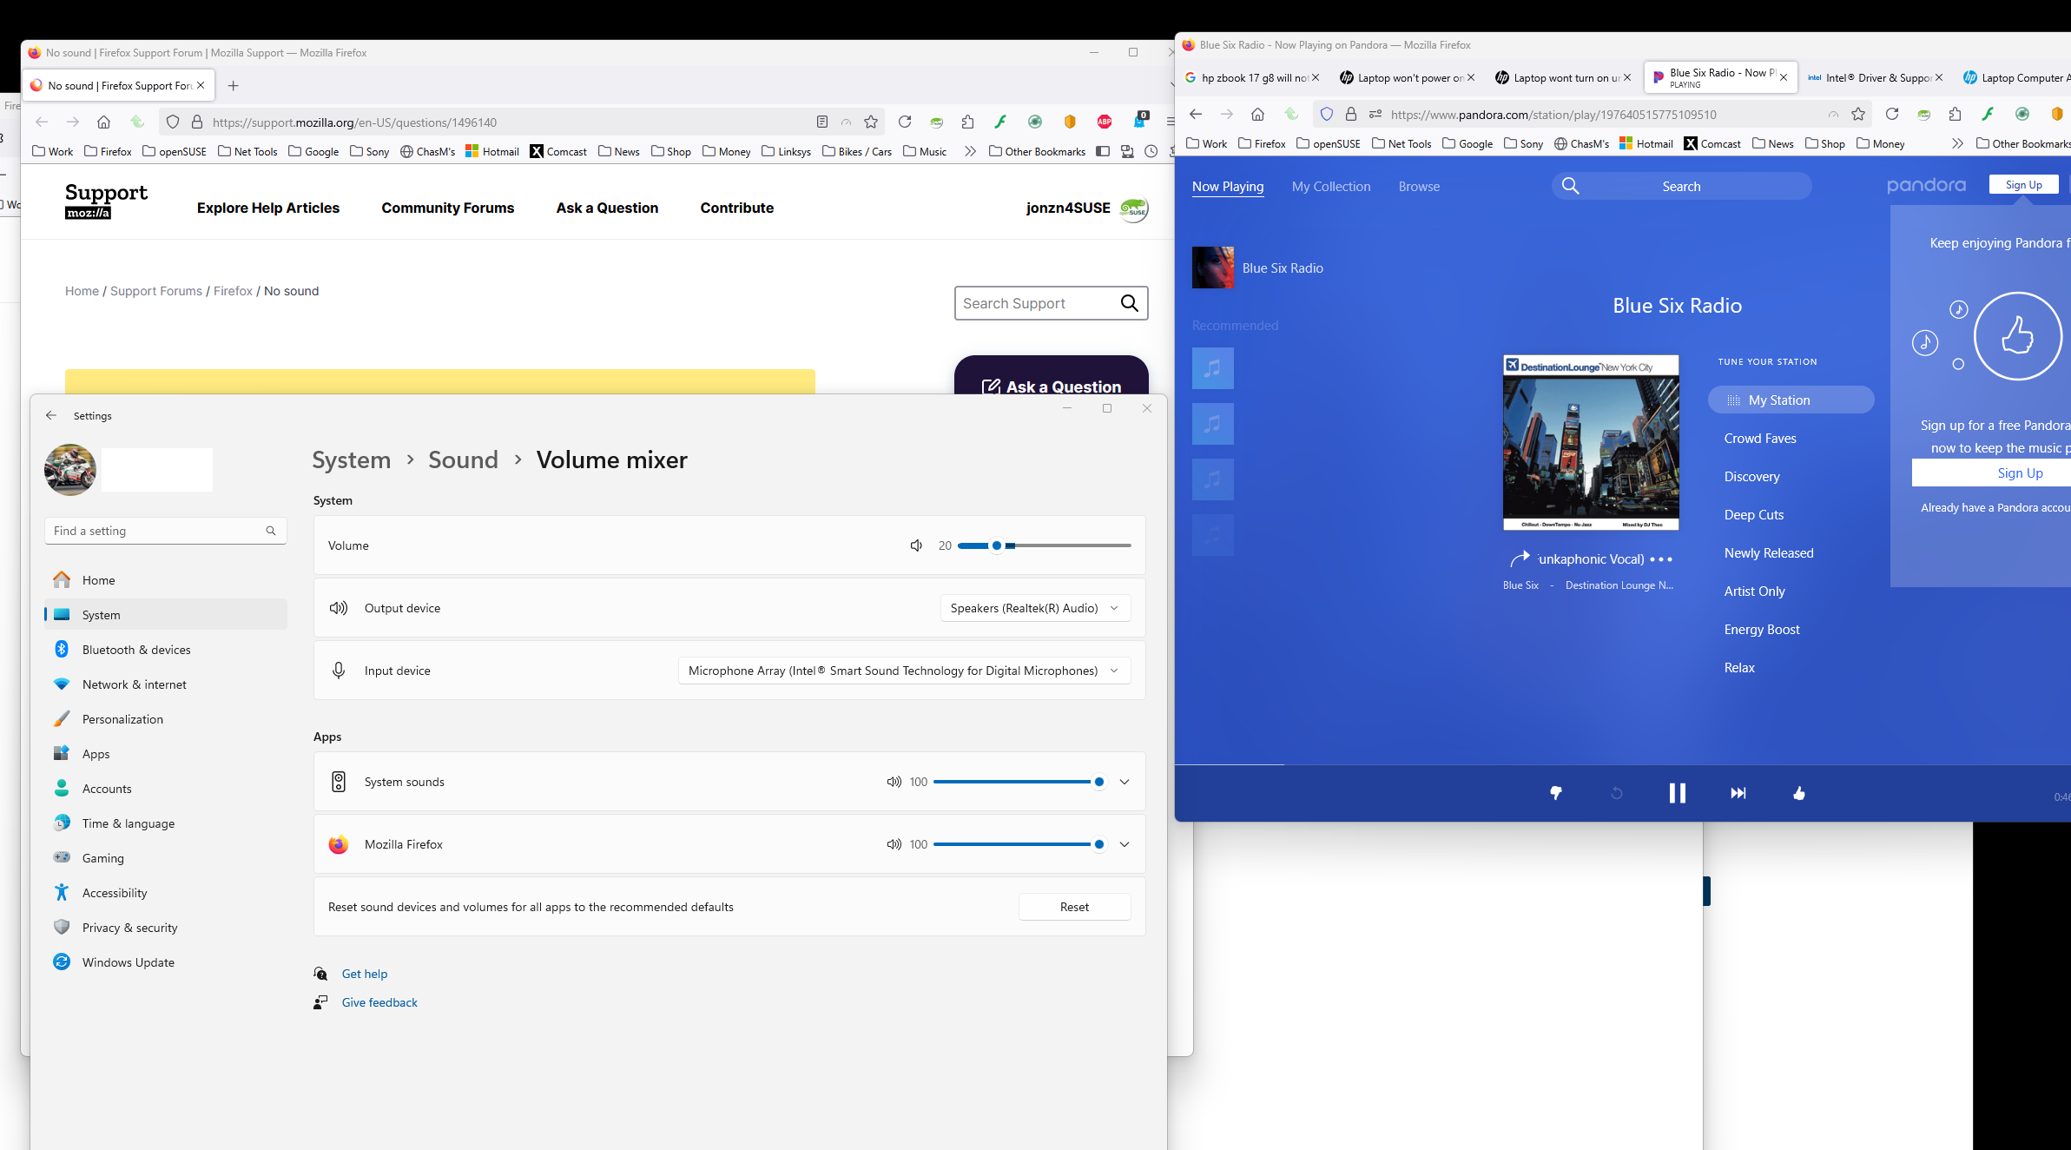Open Bluetooth & devices settings
The height and width of the screenshot is (1150, 2071).
[x=165, y=650]
